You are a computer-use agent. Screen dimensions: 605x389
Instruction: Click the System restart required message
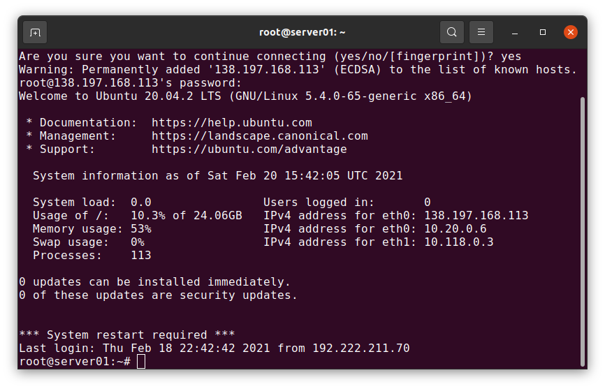(x=127, y=335)
